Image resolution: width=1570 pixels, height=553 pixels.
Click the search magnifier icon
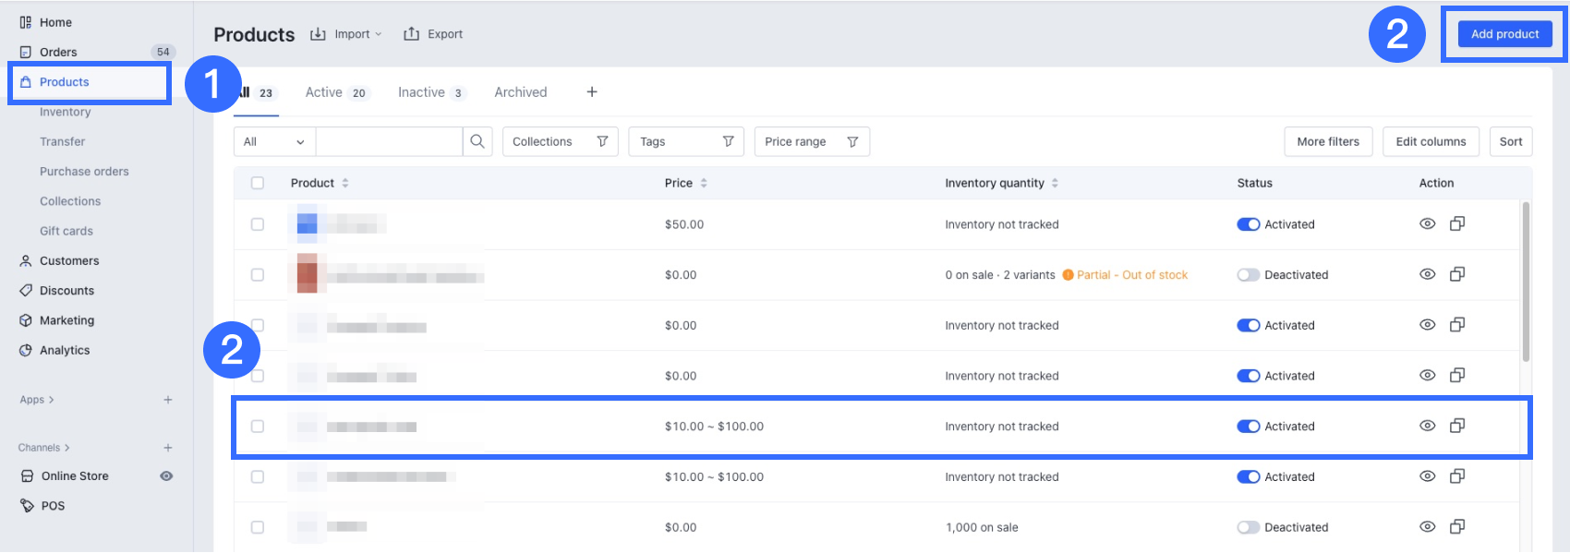[x=477, y=141]
